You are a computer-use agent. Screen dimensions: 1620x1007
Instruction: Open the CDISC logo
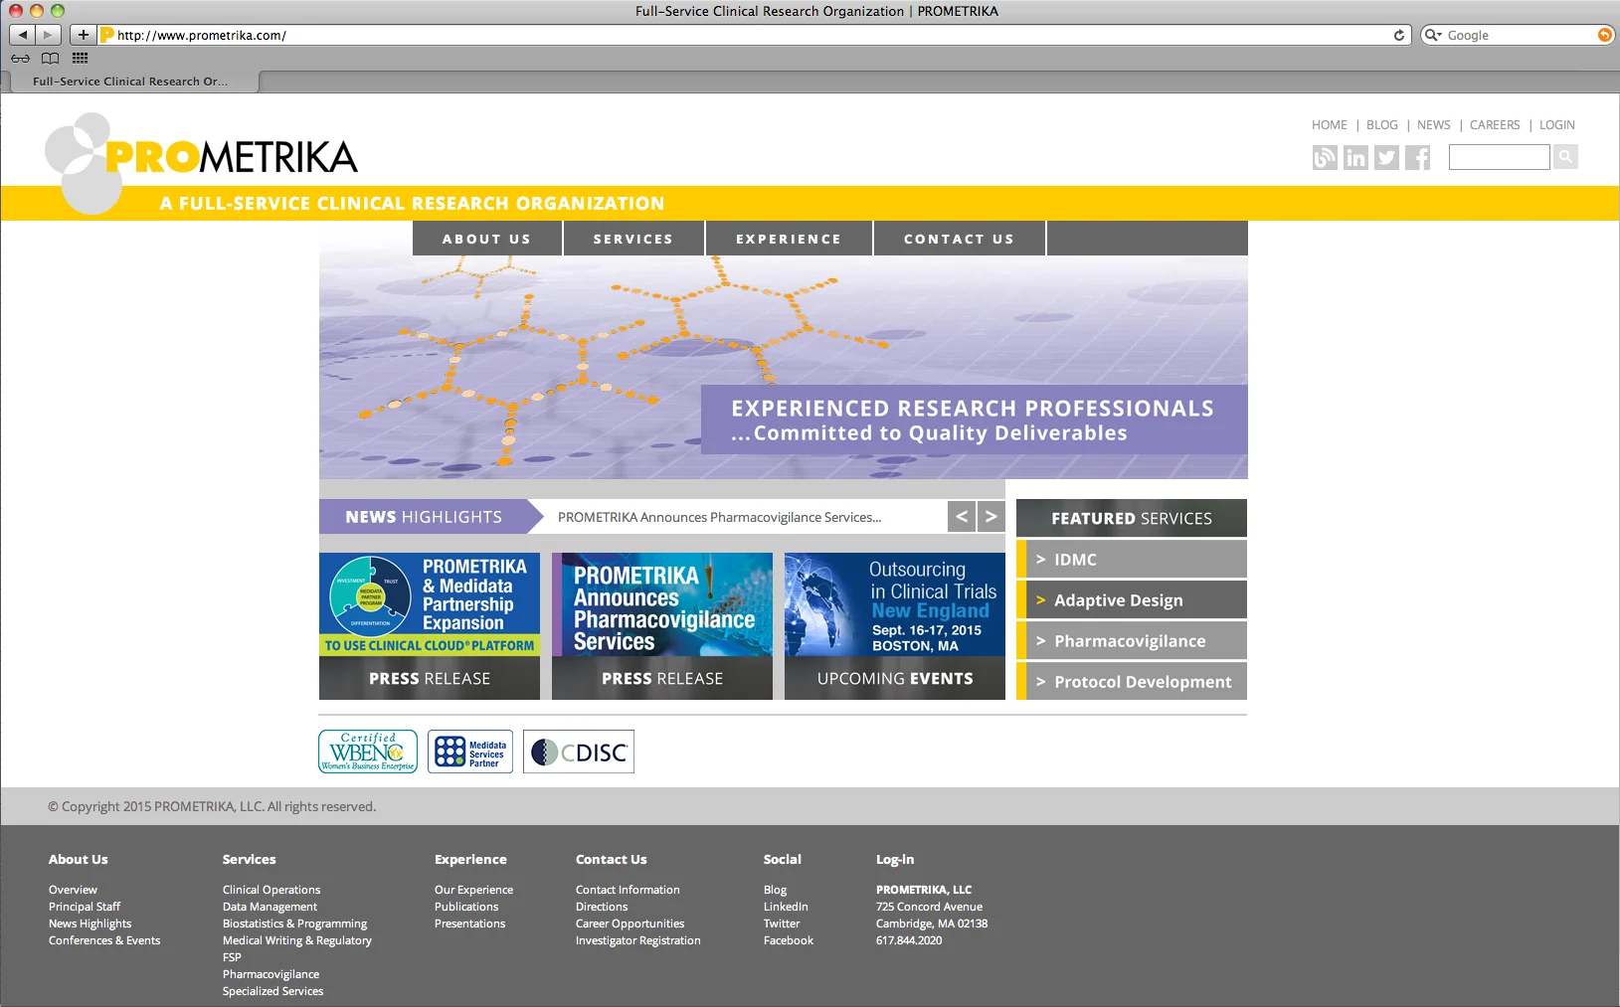point(579,752)
